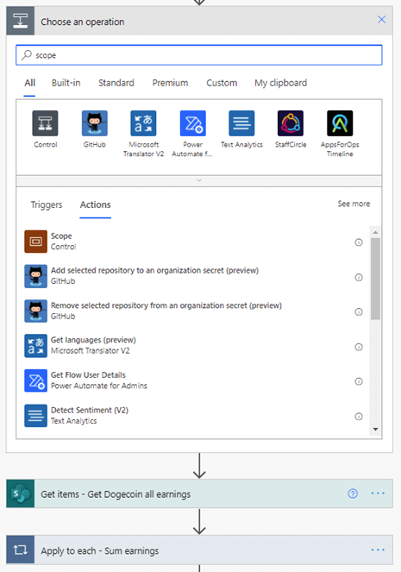Expand Apply to each - Sum earnings
The image size is (401, 572).
click(199, 550)
